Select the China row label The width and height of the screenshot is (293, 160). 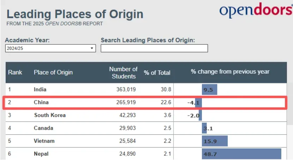[x=41, y=103]
